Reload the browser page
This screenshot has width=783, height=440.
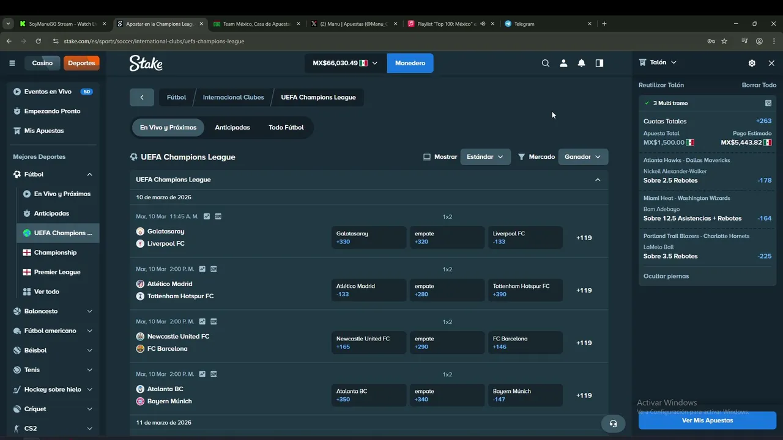pyautogui.click(x=38, y=41)
